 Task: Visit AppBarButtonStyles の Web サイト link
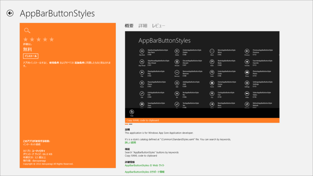[x=145, y=165]
